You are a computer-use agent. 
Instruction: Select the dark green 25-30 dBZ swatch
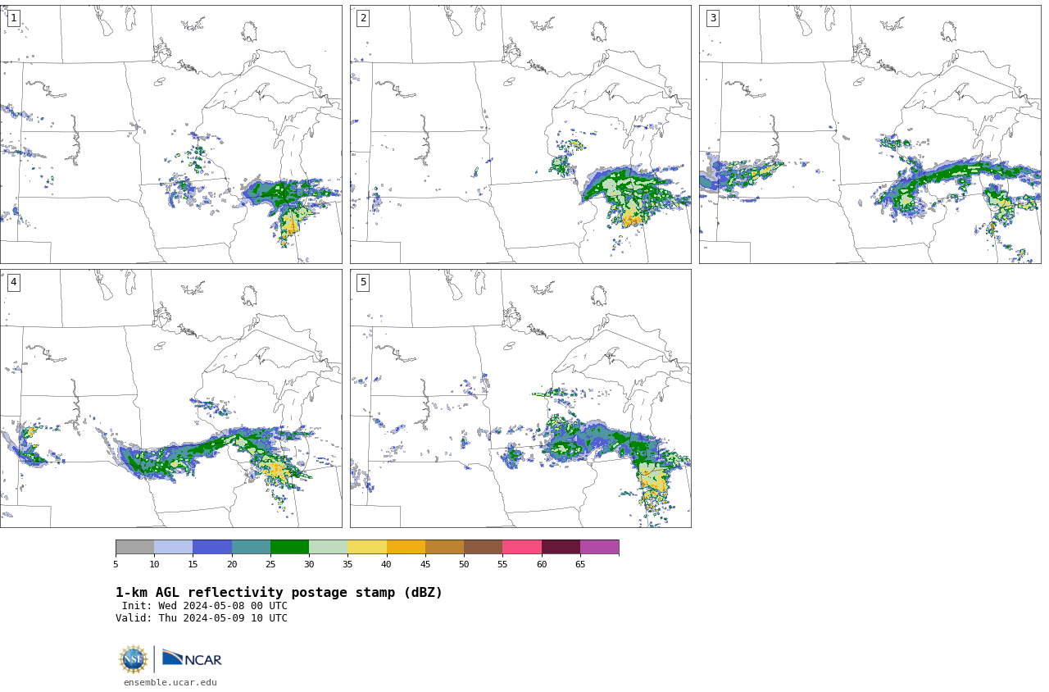pos(289,547)
